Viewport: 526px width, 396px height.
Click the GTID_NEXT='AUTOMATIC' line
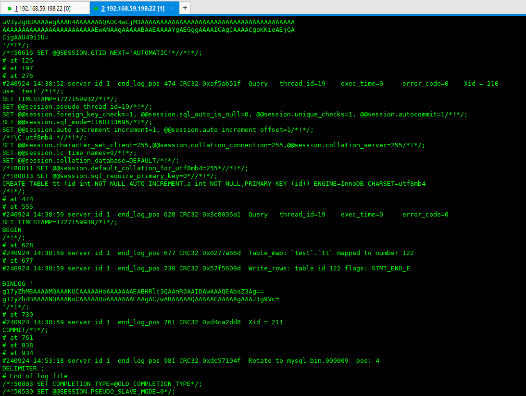click(102, 53)
